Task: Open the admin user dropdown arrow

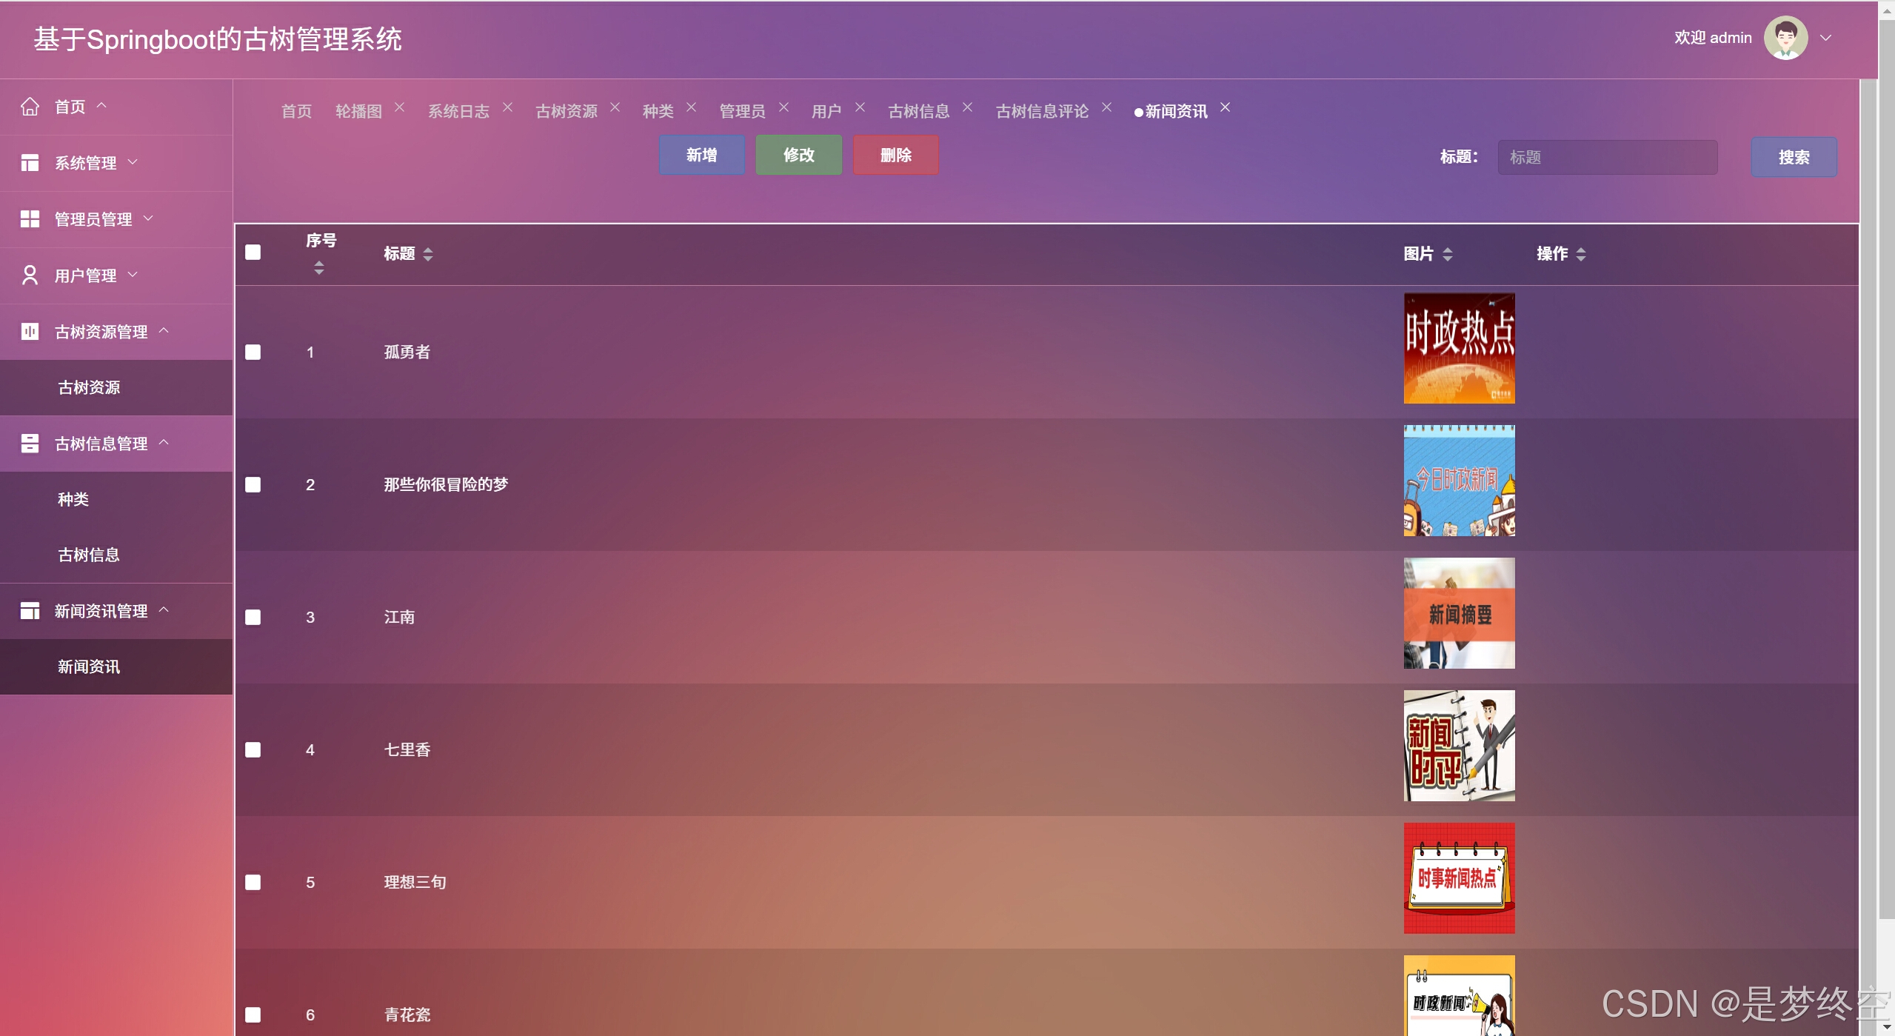Action: (1826, 38)
